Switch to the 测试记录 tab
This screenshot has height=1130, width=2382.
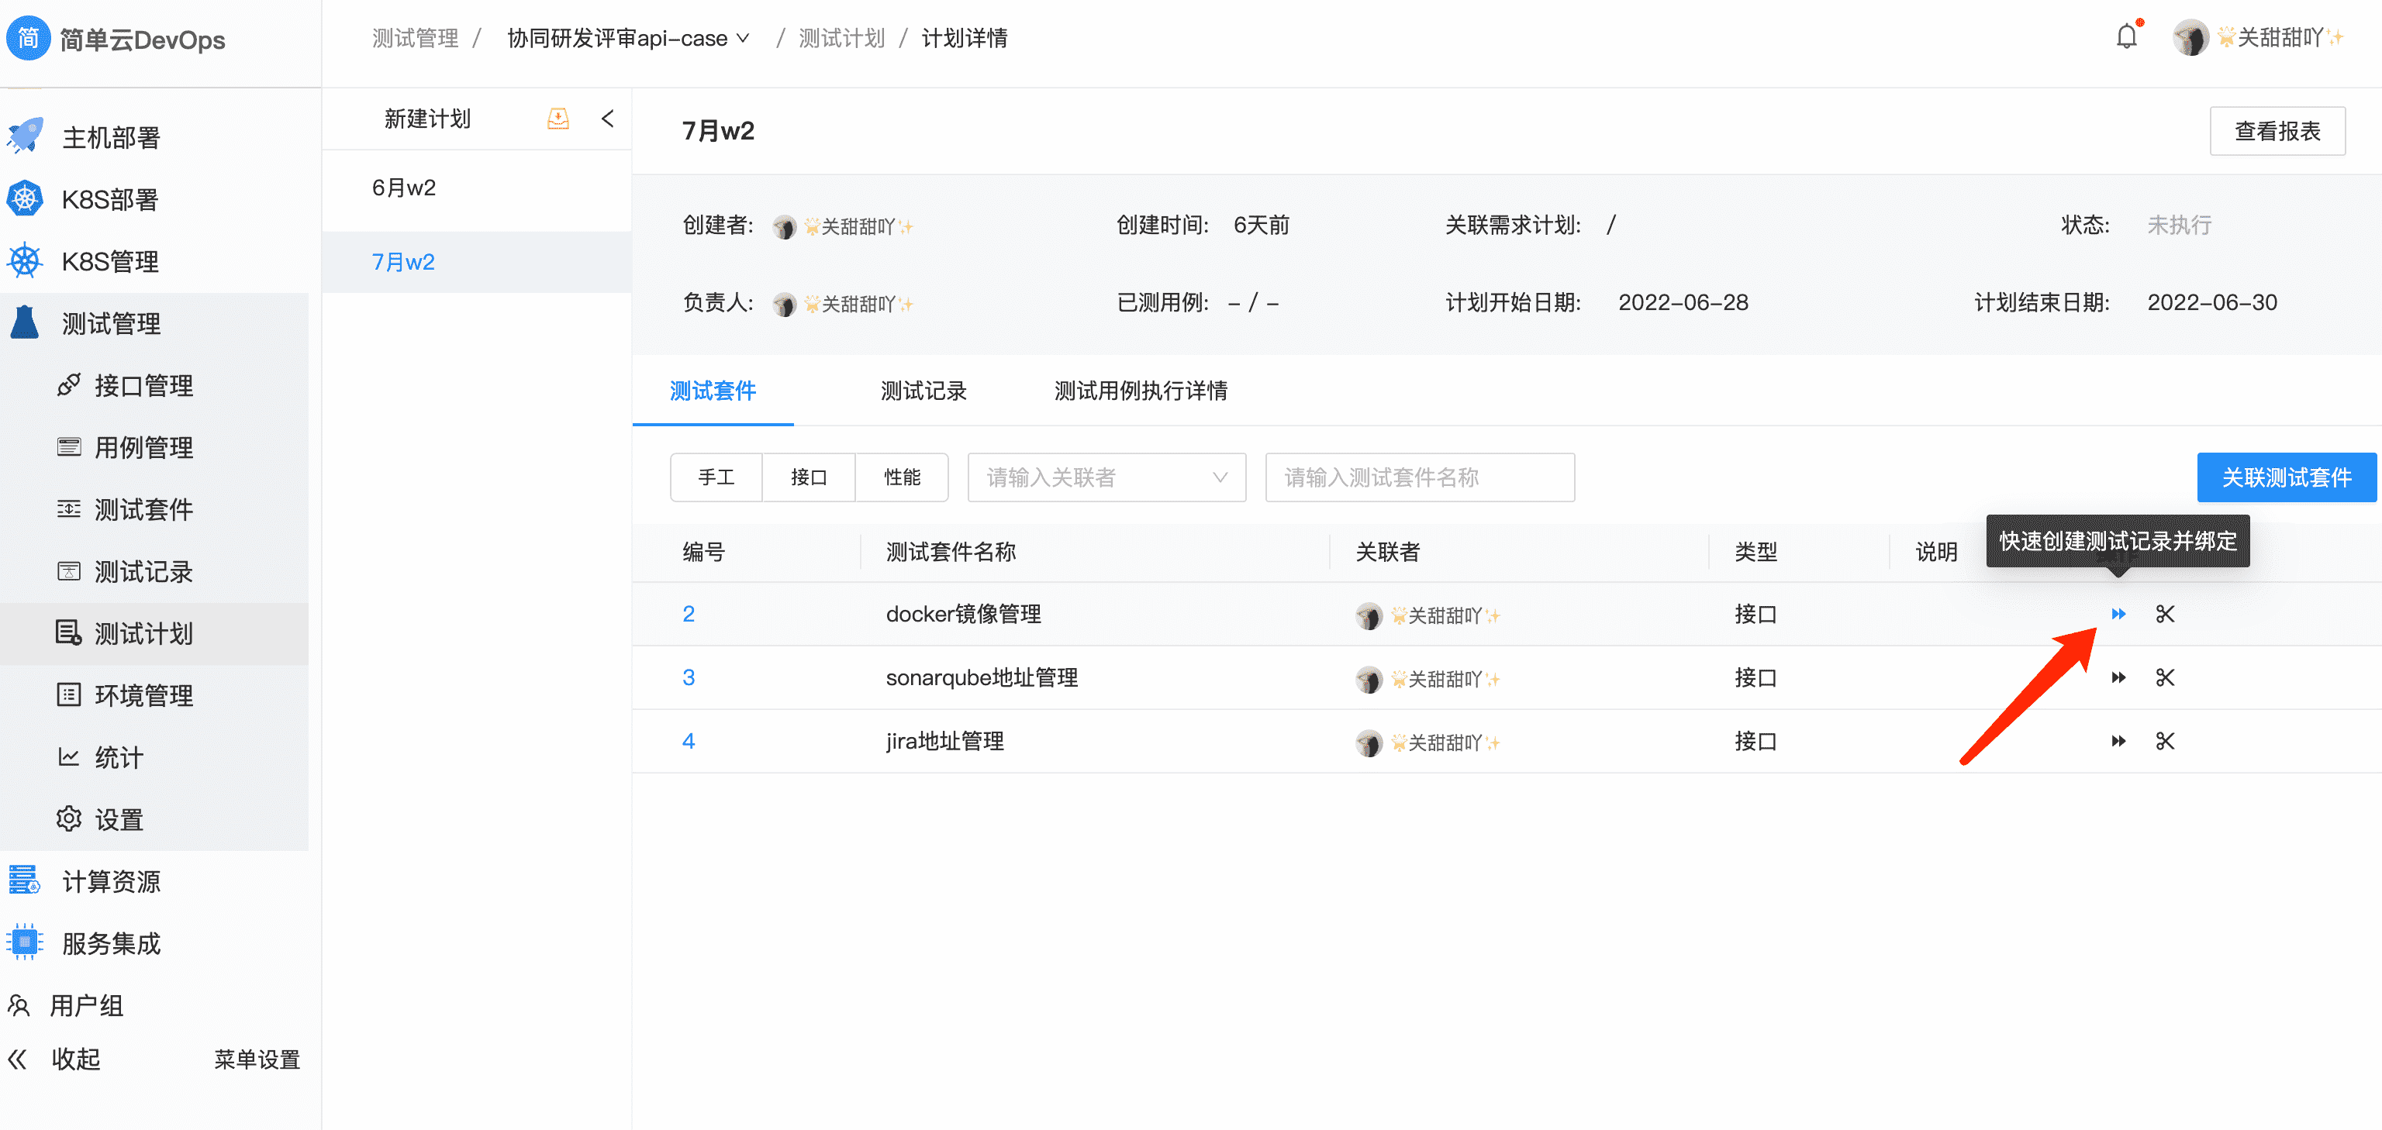pyautogui.click(x=923, y=391)
